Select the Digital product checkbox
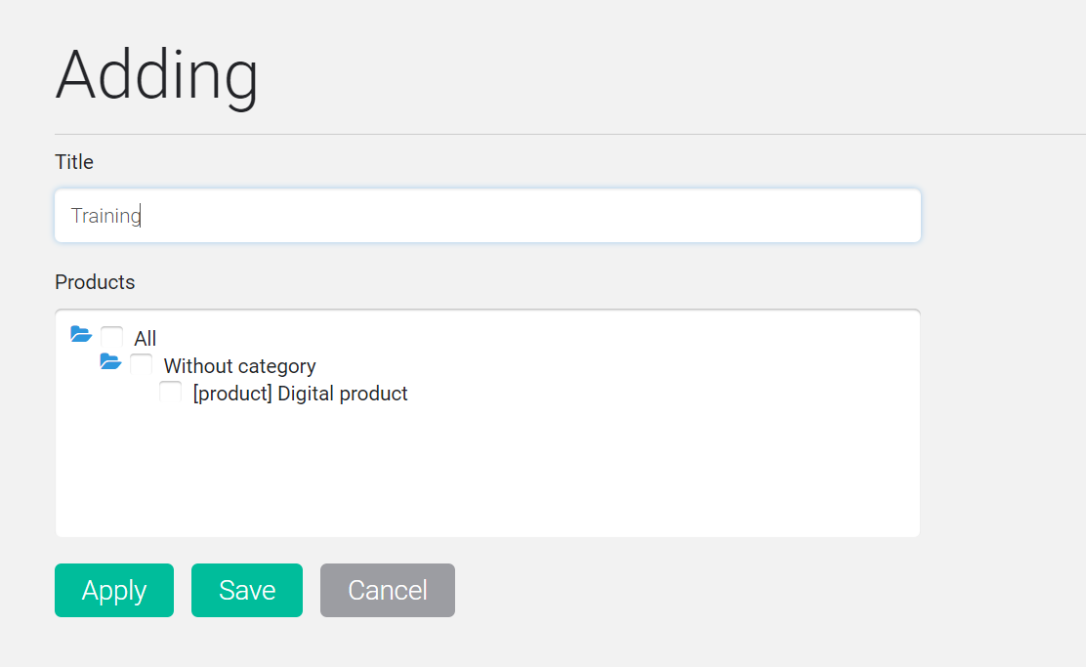Screen dimensions: 1086x667 tap(170, 392)
